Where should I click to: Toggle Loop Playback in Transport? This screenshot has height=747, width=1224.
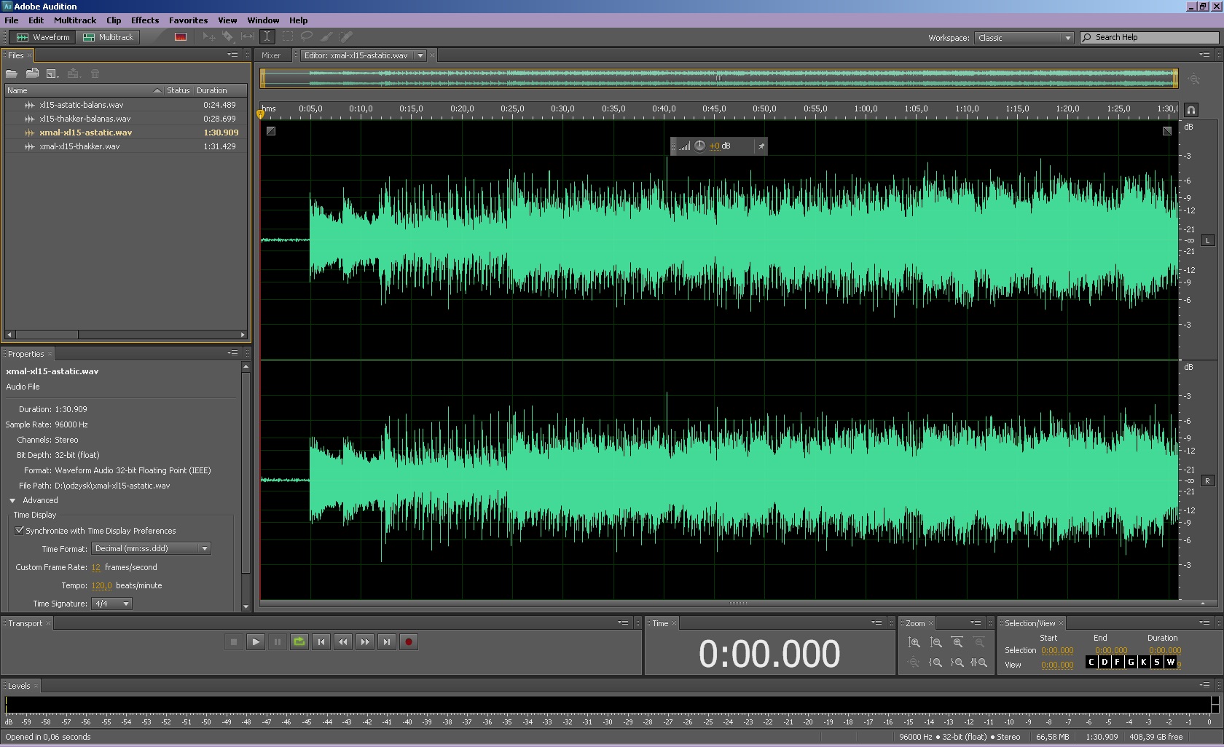(x=299, y=641)
